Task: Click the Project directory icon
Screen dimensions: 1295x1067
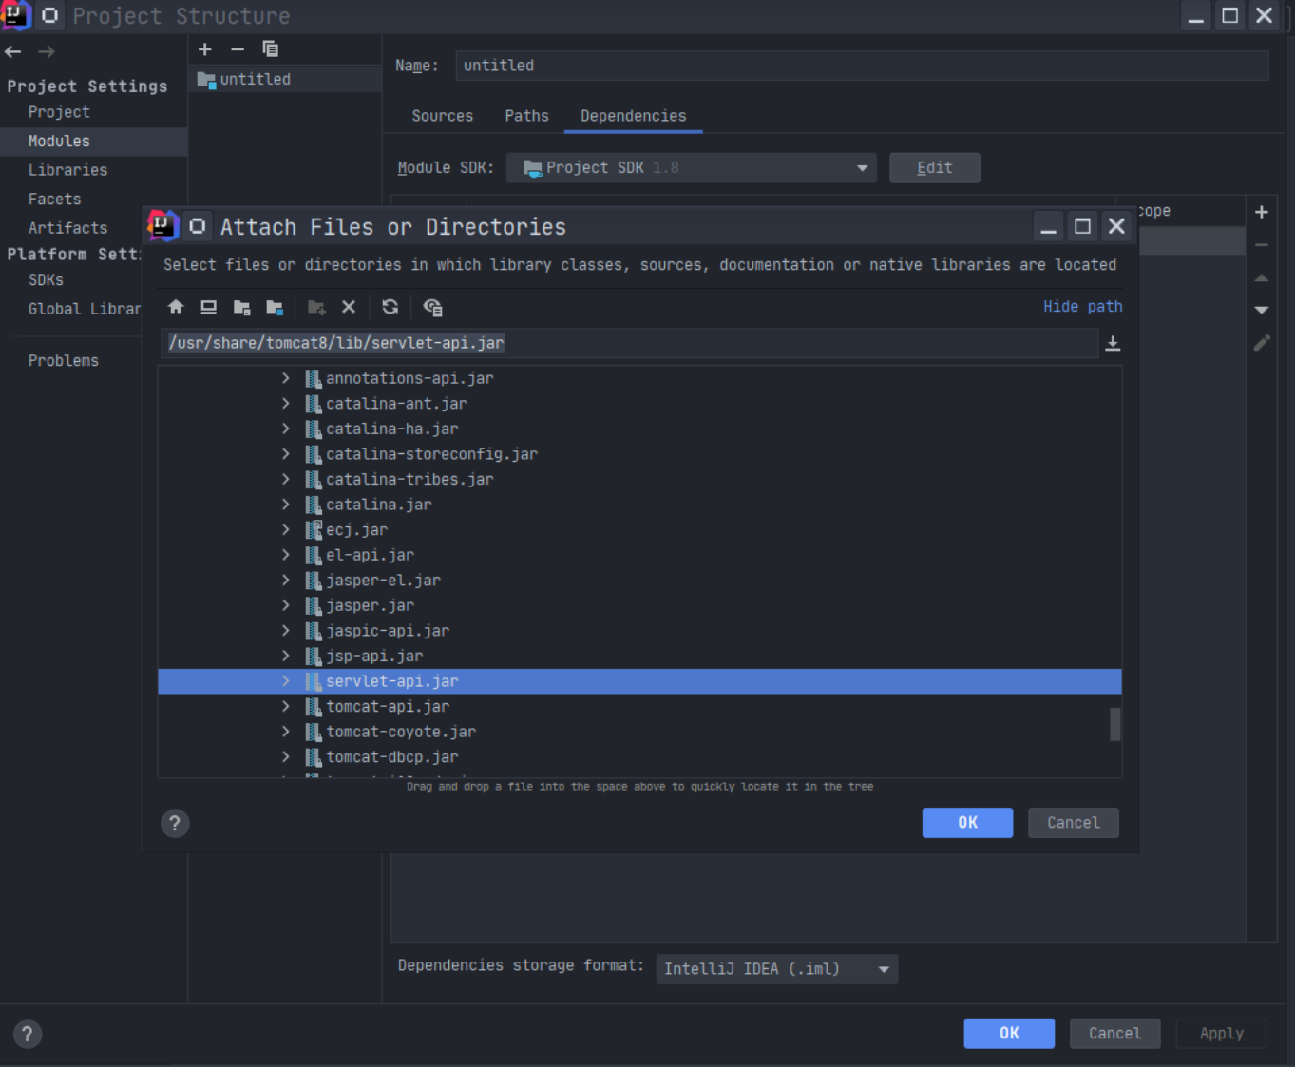Action: pos(241,307)
